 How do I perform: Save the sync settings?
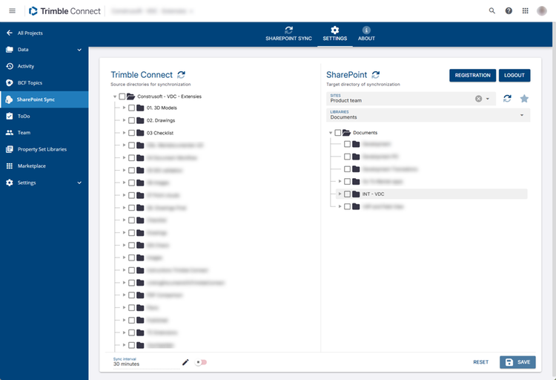517,362
